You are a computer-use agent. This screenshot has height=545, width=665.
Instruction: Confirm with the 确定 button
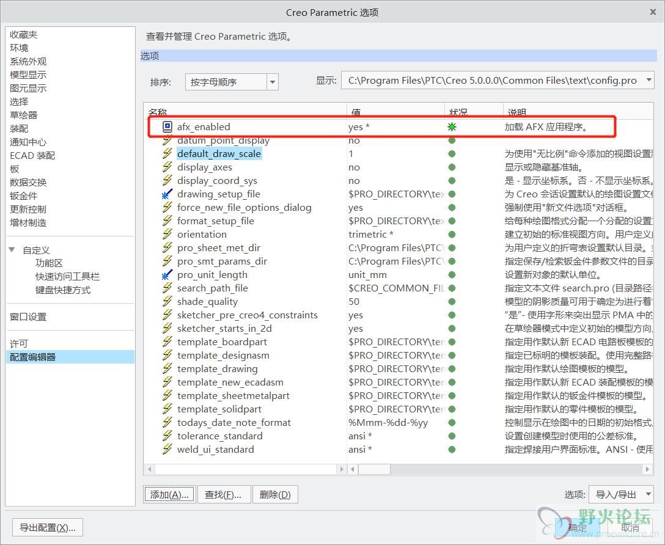point(577,528)
